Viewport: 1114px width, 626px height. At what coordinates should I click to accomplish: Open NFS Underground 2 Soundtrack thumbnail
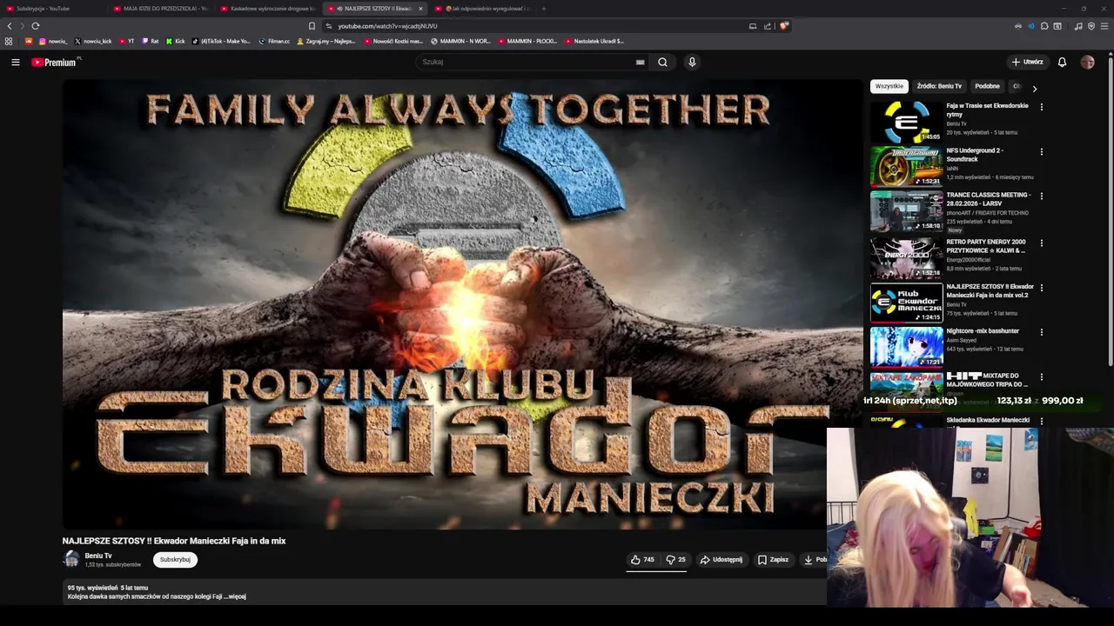[x=906, y=166]
